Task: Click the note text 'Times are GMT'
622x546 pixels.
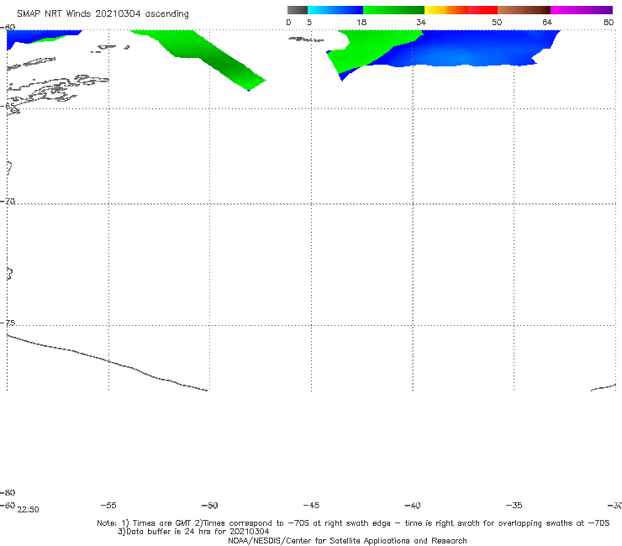Action: pos(162,523)
